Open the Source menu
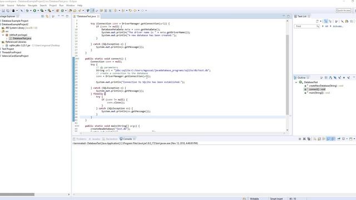 [10, 6]
